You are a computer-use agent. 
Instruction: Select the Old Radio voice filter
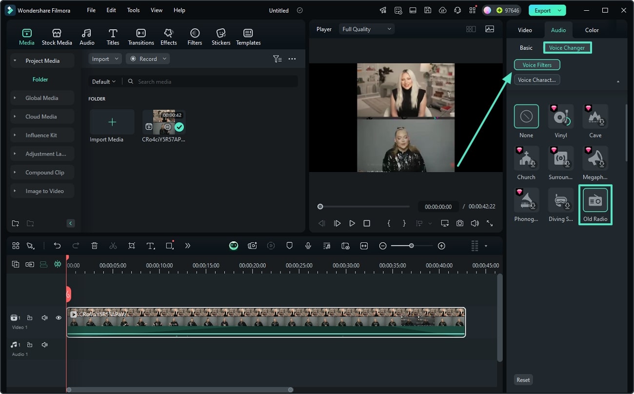pyautogui.click(x=595, y=200)
